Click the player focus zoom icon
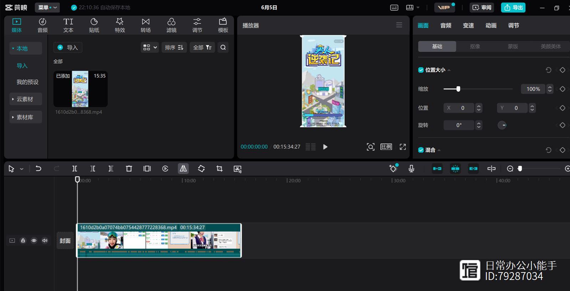This screenshot has width=570, height=291. coord(370,147)
